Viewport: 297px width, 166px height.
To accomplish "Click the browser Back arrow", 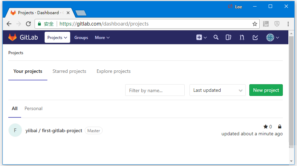I will 9,24.
